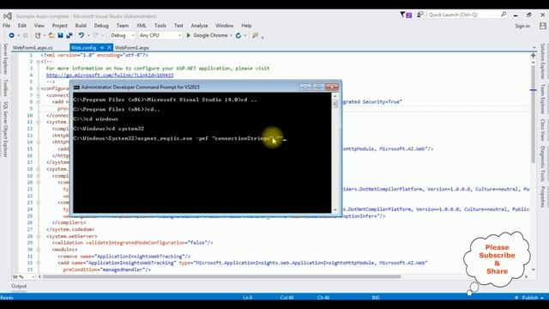This screenshot has width=549, height=309.
Task: Click the new project toolbar icon
Action: [x=38, y=35]
